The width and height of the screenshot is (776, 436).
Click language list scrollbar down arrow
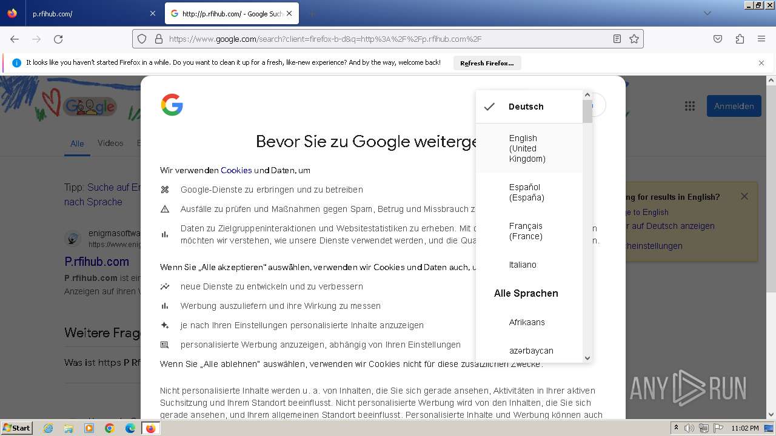(587, 358)
